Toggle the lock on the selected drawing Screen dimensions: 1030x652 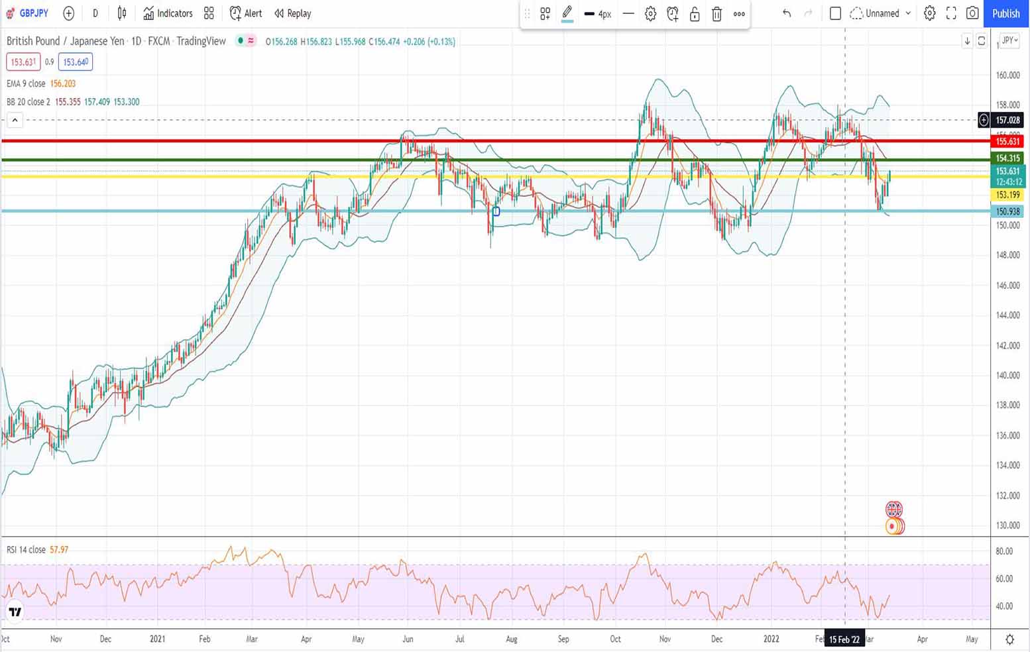click(x=695, y=14)
